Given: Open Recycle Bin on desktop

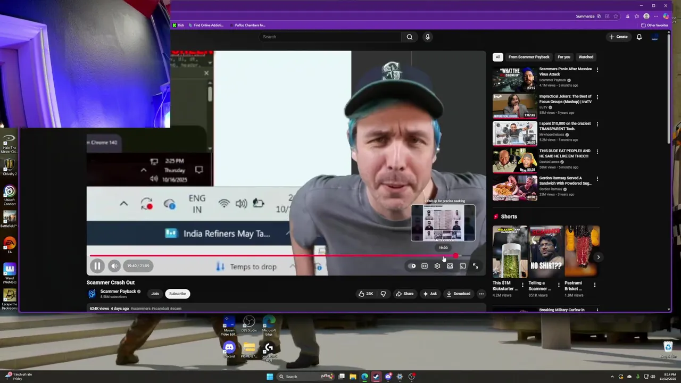Looking at the screenshot, I should pyautogui.click(x=668, y=349).
